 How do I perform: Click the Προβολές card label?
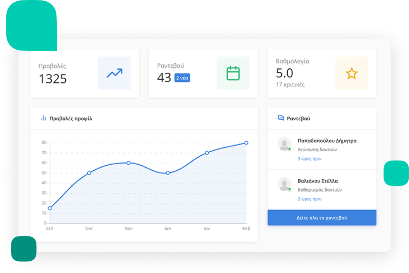(52, 66)
